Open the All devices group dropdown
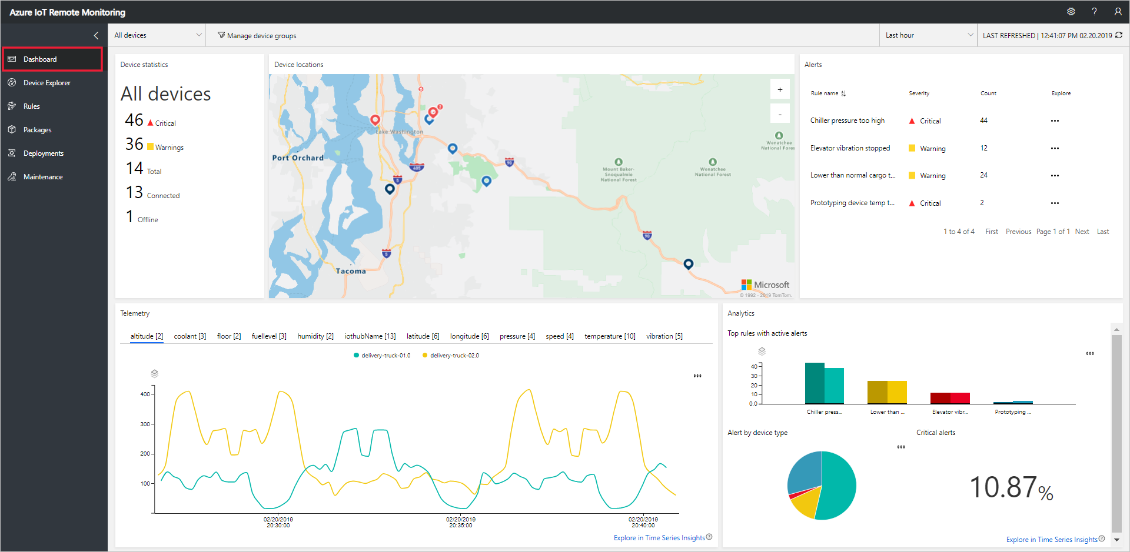 [x=157, y=35]
